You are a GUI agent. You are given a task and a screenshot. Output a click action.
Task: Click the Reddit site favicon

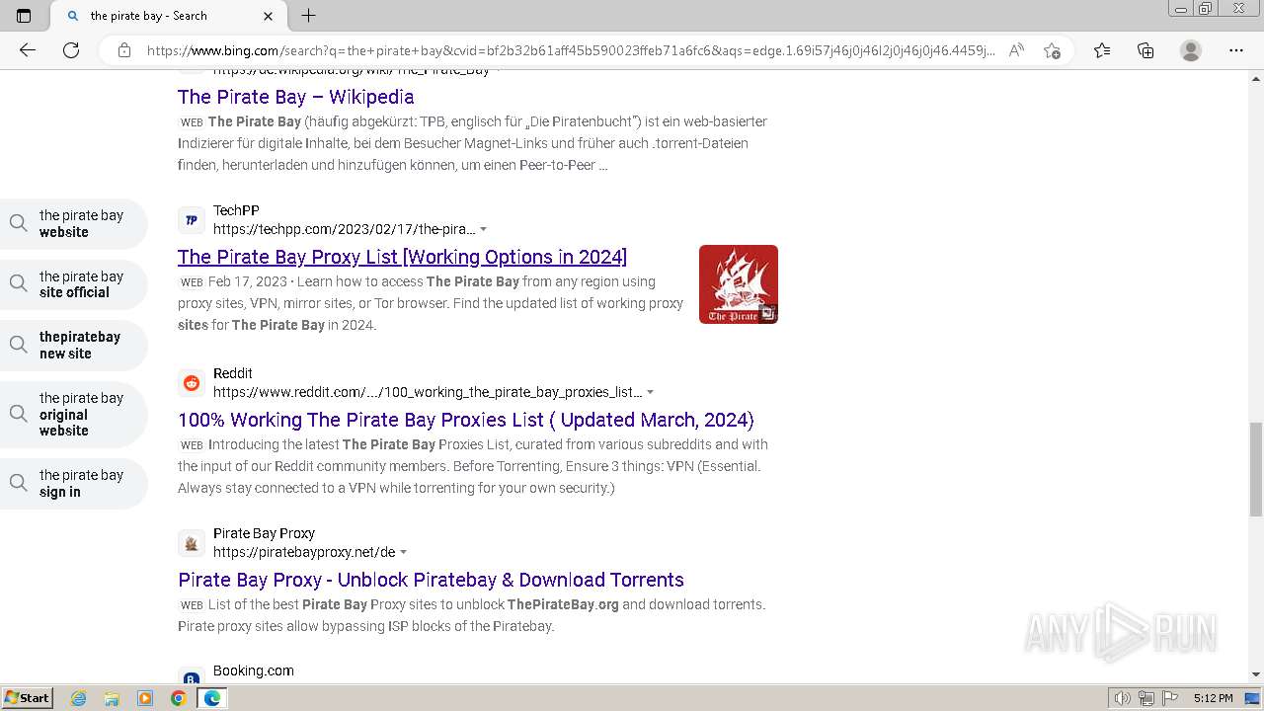pyautogui.click(x=192, y=383)
